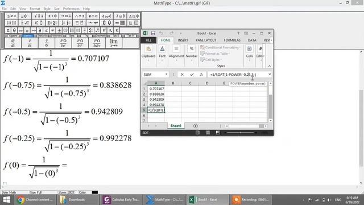Open the MathType Preferences menu
This screenshot has width=364, height=205.
click(71, 9)
